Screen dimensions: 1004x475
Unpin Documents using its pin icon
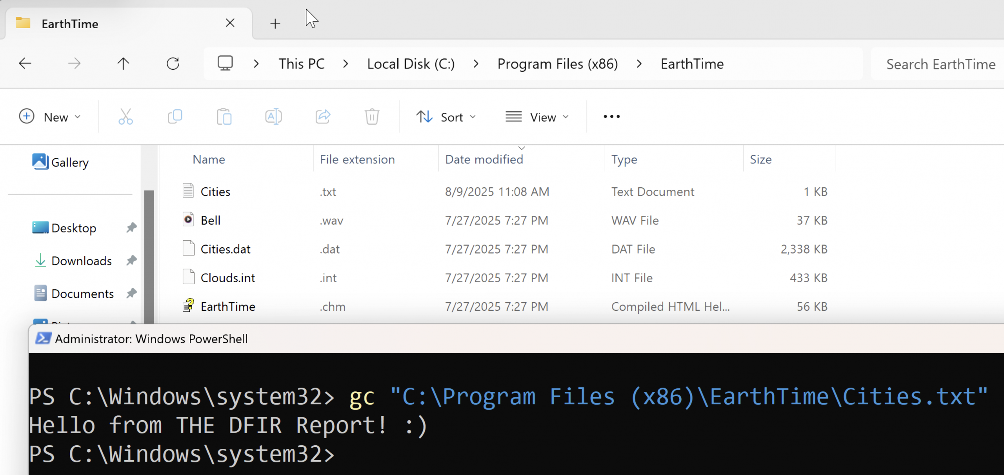coord(131,293)
